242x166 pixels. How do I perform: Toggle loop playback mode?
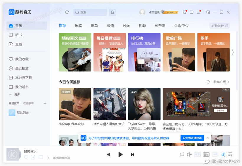(x=182, y=155)
